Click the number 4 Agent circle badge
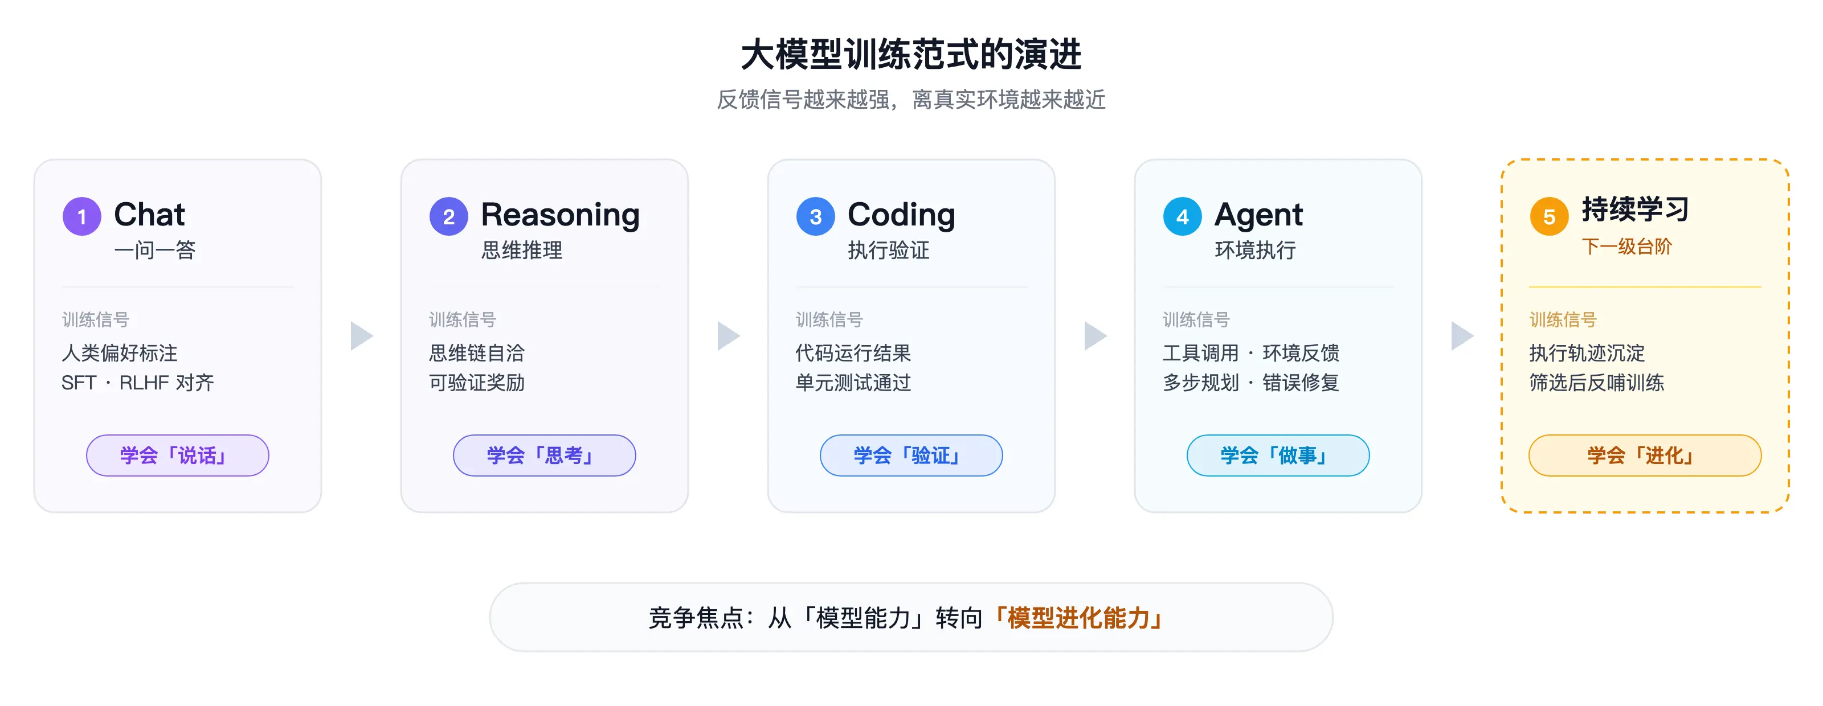 click(1182, 216)
